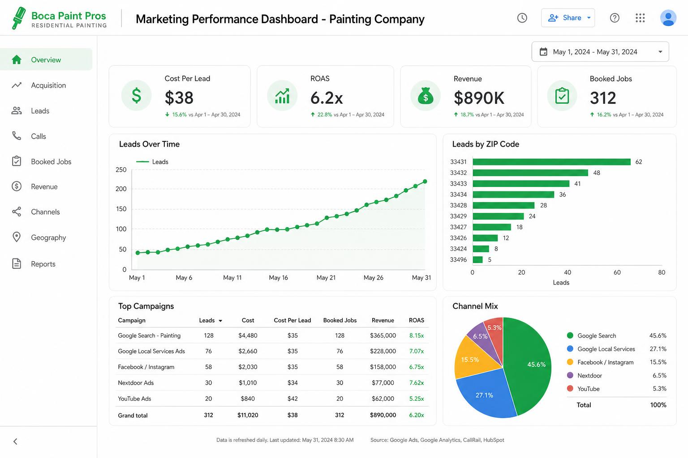Click the Booked Jobs card clipboard icon
Viewport: 688px width, 458px height.
(x=562, y=96)
